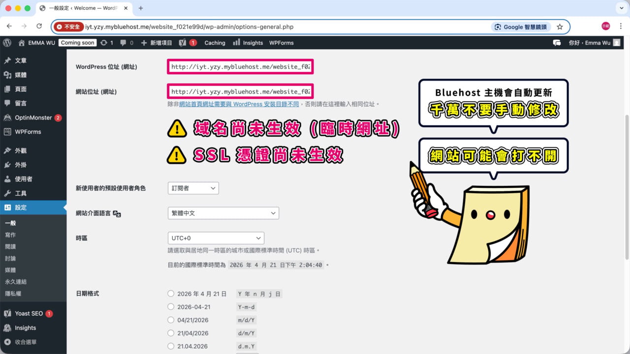Click the 網站位址 URL field
Screen dimensions: 630x354
coord(240,91)
